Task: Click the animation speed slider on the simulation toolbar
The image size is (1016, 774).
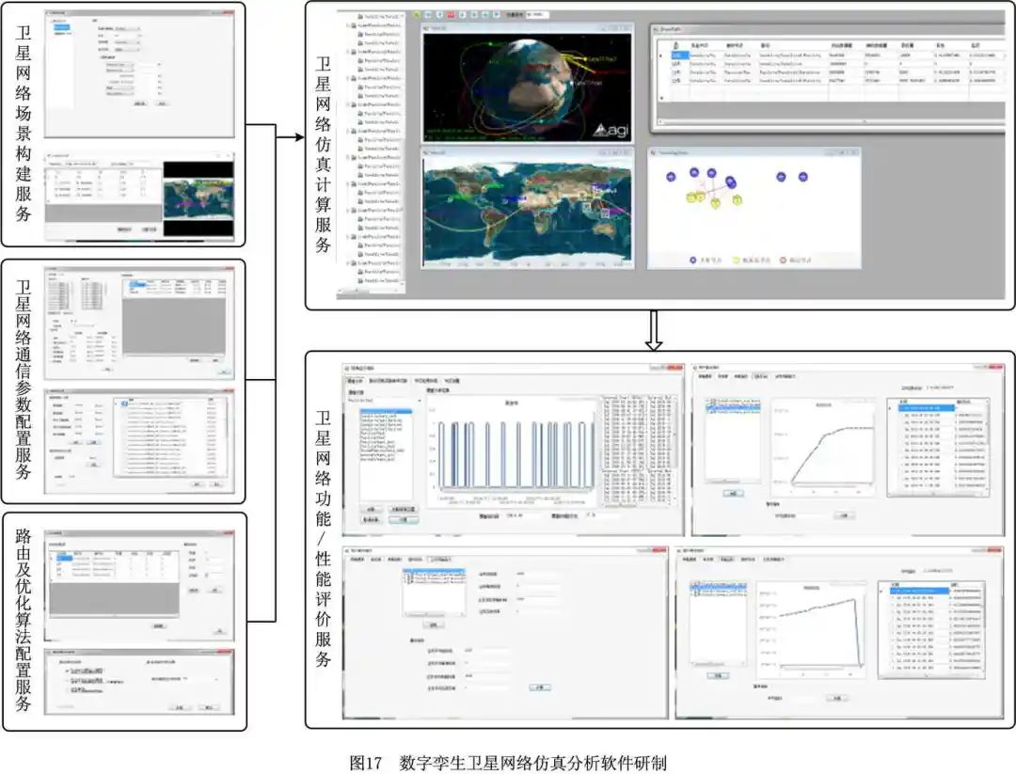Action: tap(537, 14)
